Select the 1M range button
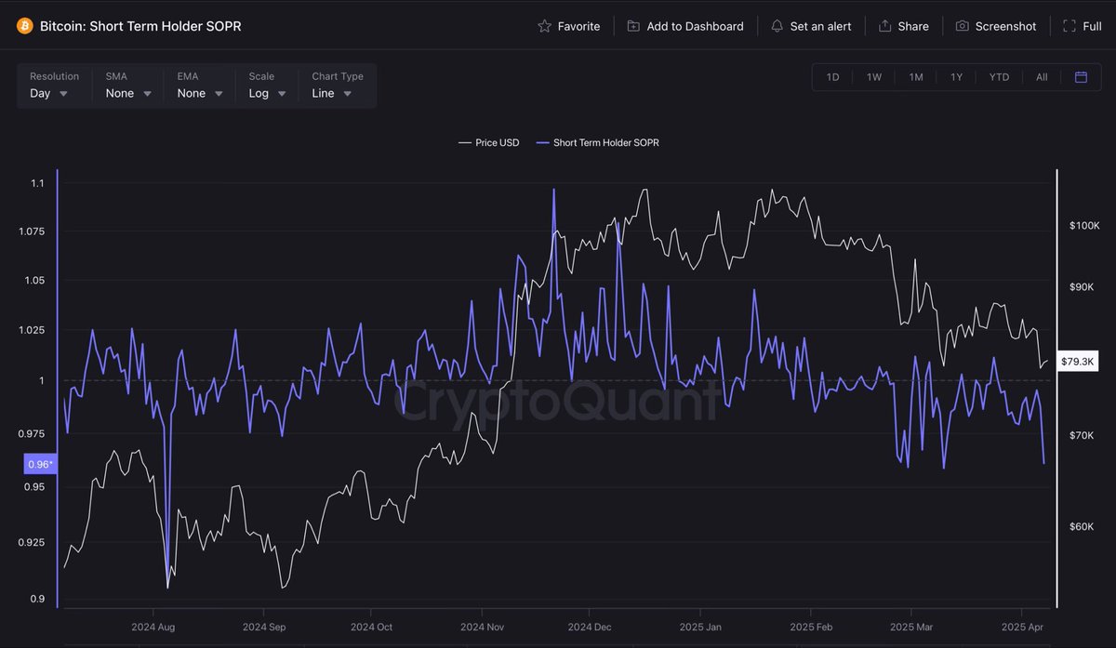The image size is (1116, 648). (915, 77)
